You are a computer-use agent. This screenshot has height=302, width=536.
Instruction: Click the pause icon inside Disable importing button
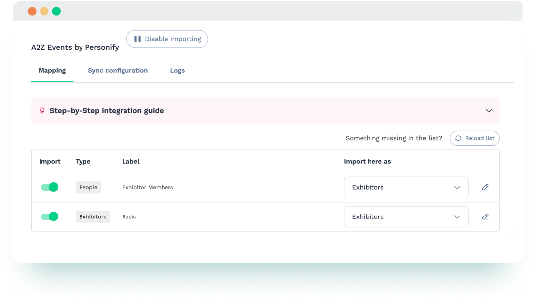click(137, 39)
